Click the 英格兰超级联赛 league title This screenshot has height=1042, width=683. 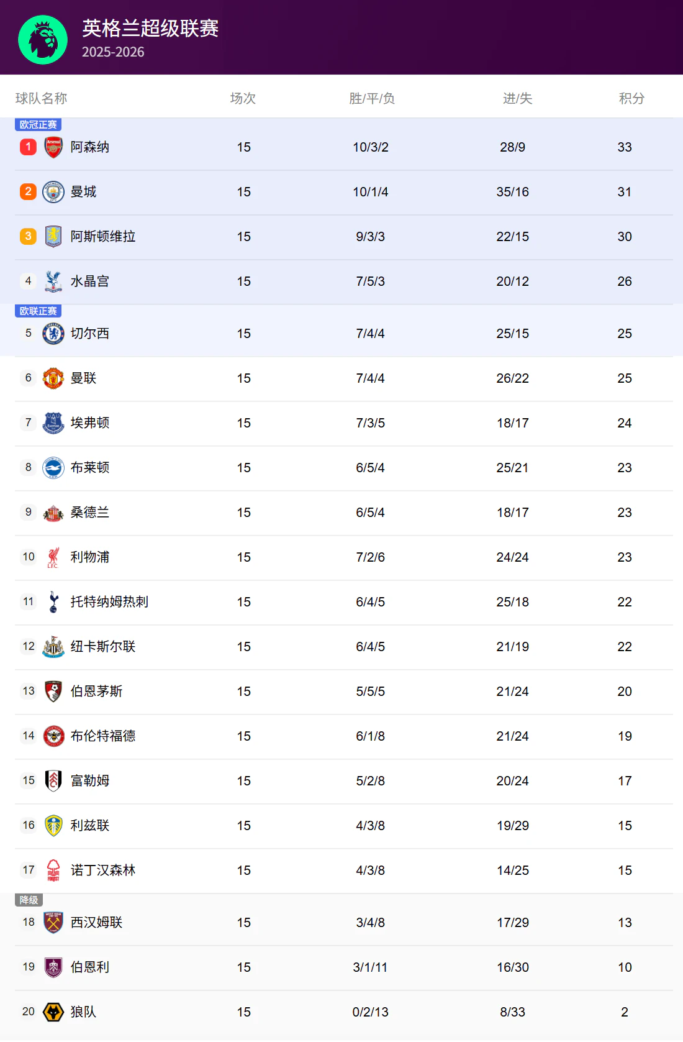pyautogui.click(x=150, y=29)
